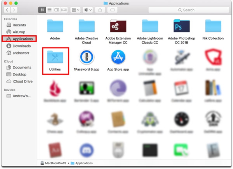Select the Discord app icon
Image resolution: width=233 pixels, height=169 pixels.
(x=87, y=150)
